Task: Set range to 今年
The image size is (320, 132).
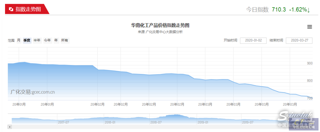Action: pyautogui.click(x=47, y=40)
